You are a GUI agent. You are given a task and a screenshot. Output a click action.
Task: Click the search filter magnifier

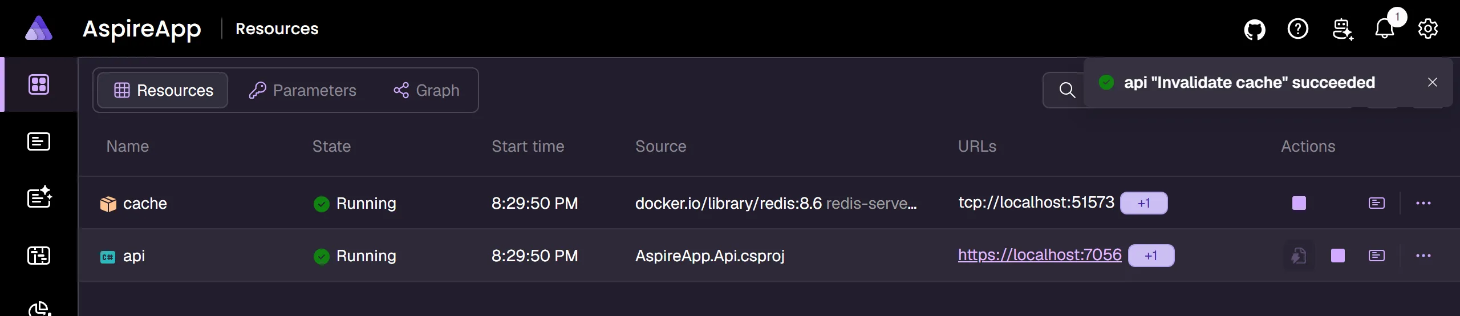coord(1067,90)
